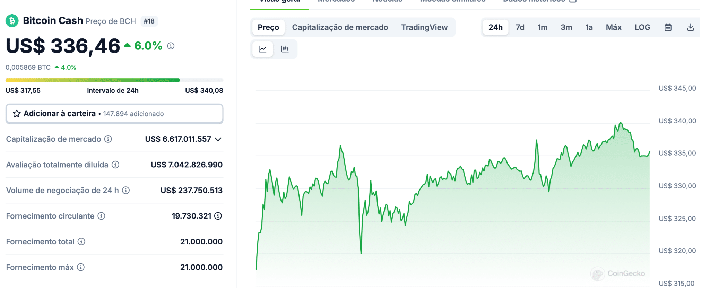Switch to candlestick chart view icon

285,49
